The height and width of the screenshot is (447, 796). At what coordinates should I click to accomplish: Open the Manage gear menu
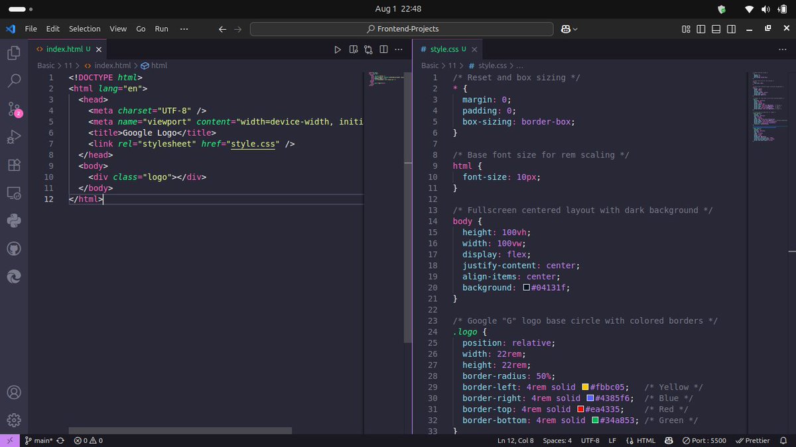click(14, 420)
